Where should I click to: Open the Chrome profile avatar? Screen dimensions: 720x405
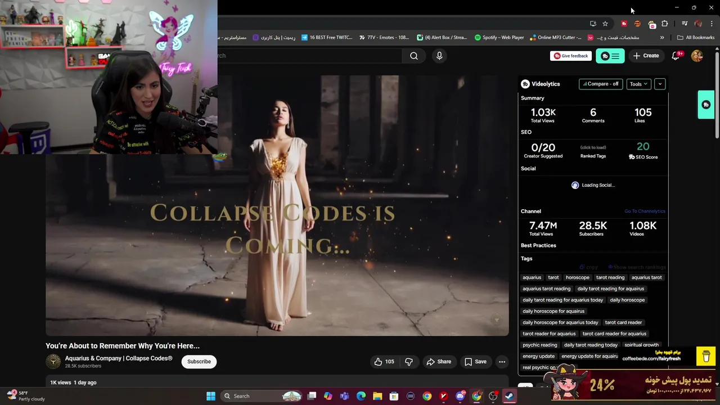click(698, 24)
